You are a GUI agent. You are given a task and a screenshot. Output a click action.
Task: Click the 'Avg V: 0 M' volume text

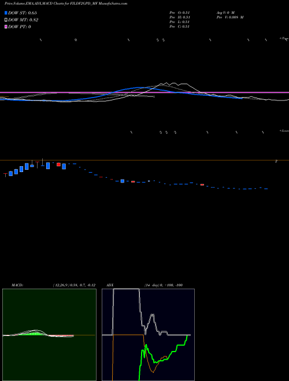tap(225, 13)
